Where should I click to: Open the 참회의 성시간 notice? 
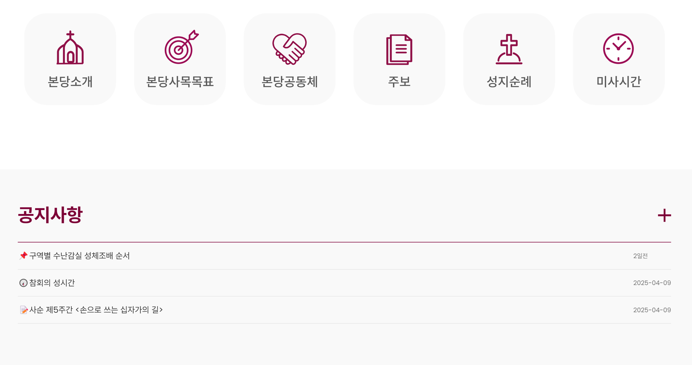tap(52, 283)
